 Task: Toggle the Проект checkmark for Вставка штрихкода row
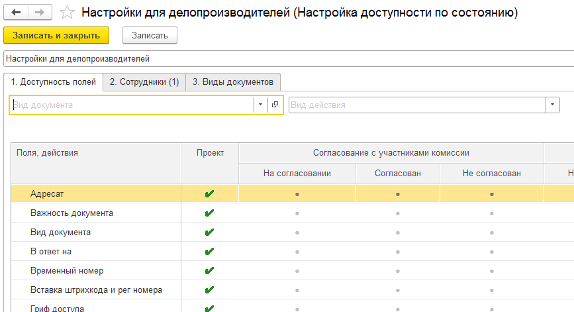210,290
